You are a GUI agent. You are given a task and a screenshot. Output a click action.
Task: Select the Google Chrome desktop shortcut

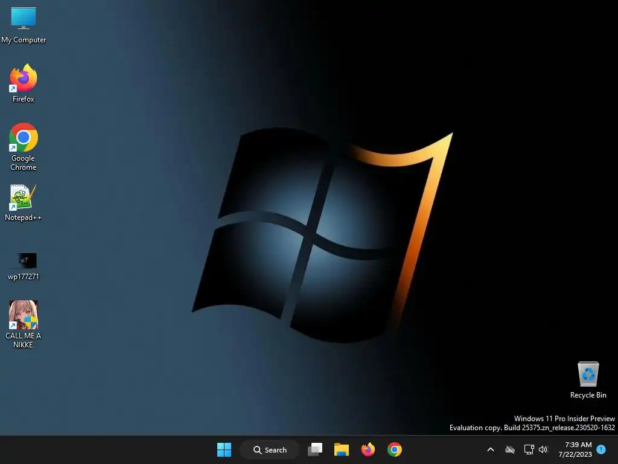click(x=24, y=147)
